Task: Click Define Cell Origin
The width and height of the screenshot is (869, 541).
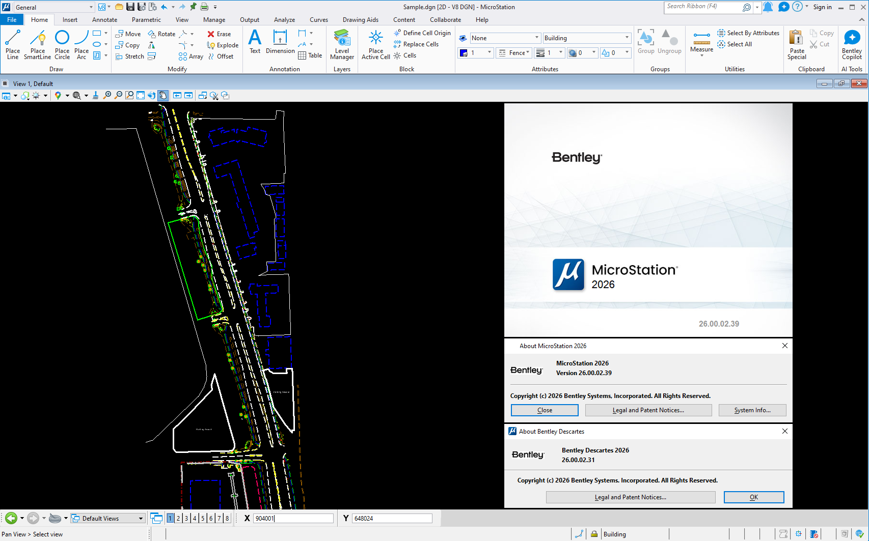Action: (x=422, y=33)
